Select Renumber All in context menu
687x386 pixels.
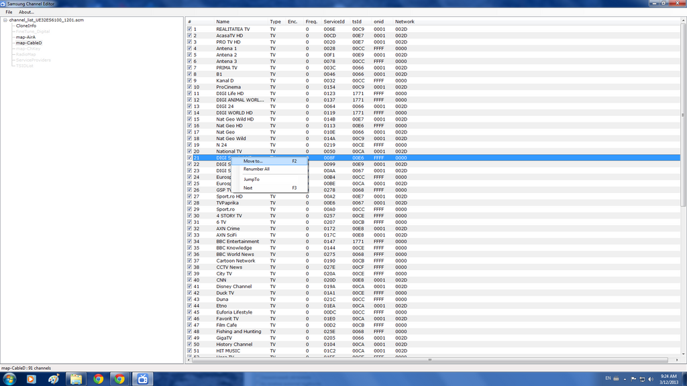(256, 170)
